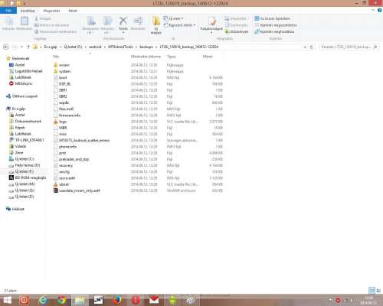Launch Google Chrome from the taskbar
This screenshot has width=383, height=306.
pos(61,300)
